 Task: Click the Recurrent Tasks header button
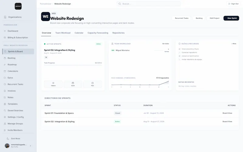click(182, 18)
